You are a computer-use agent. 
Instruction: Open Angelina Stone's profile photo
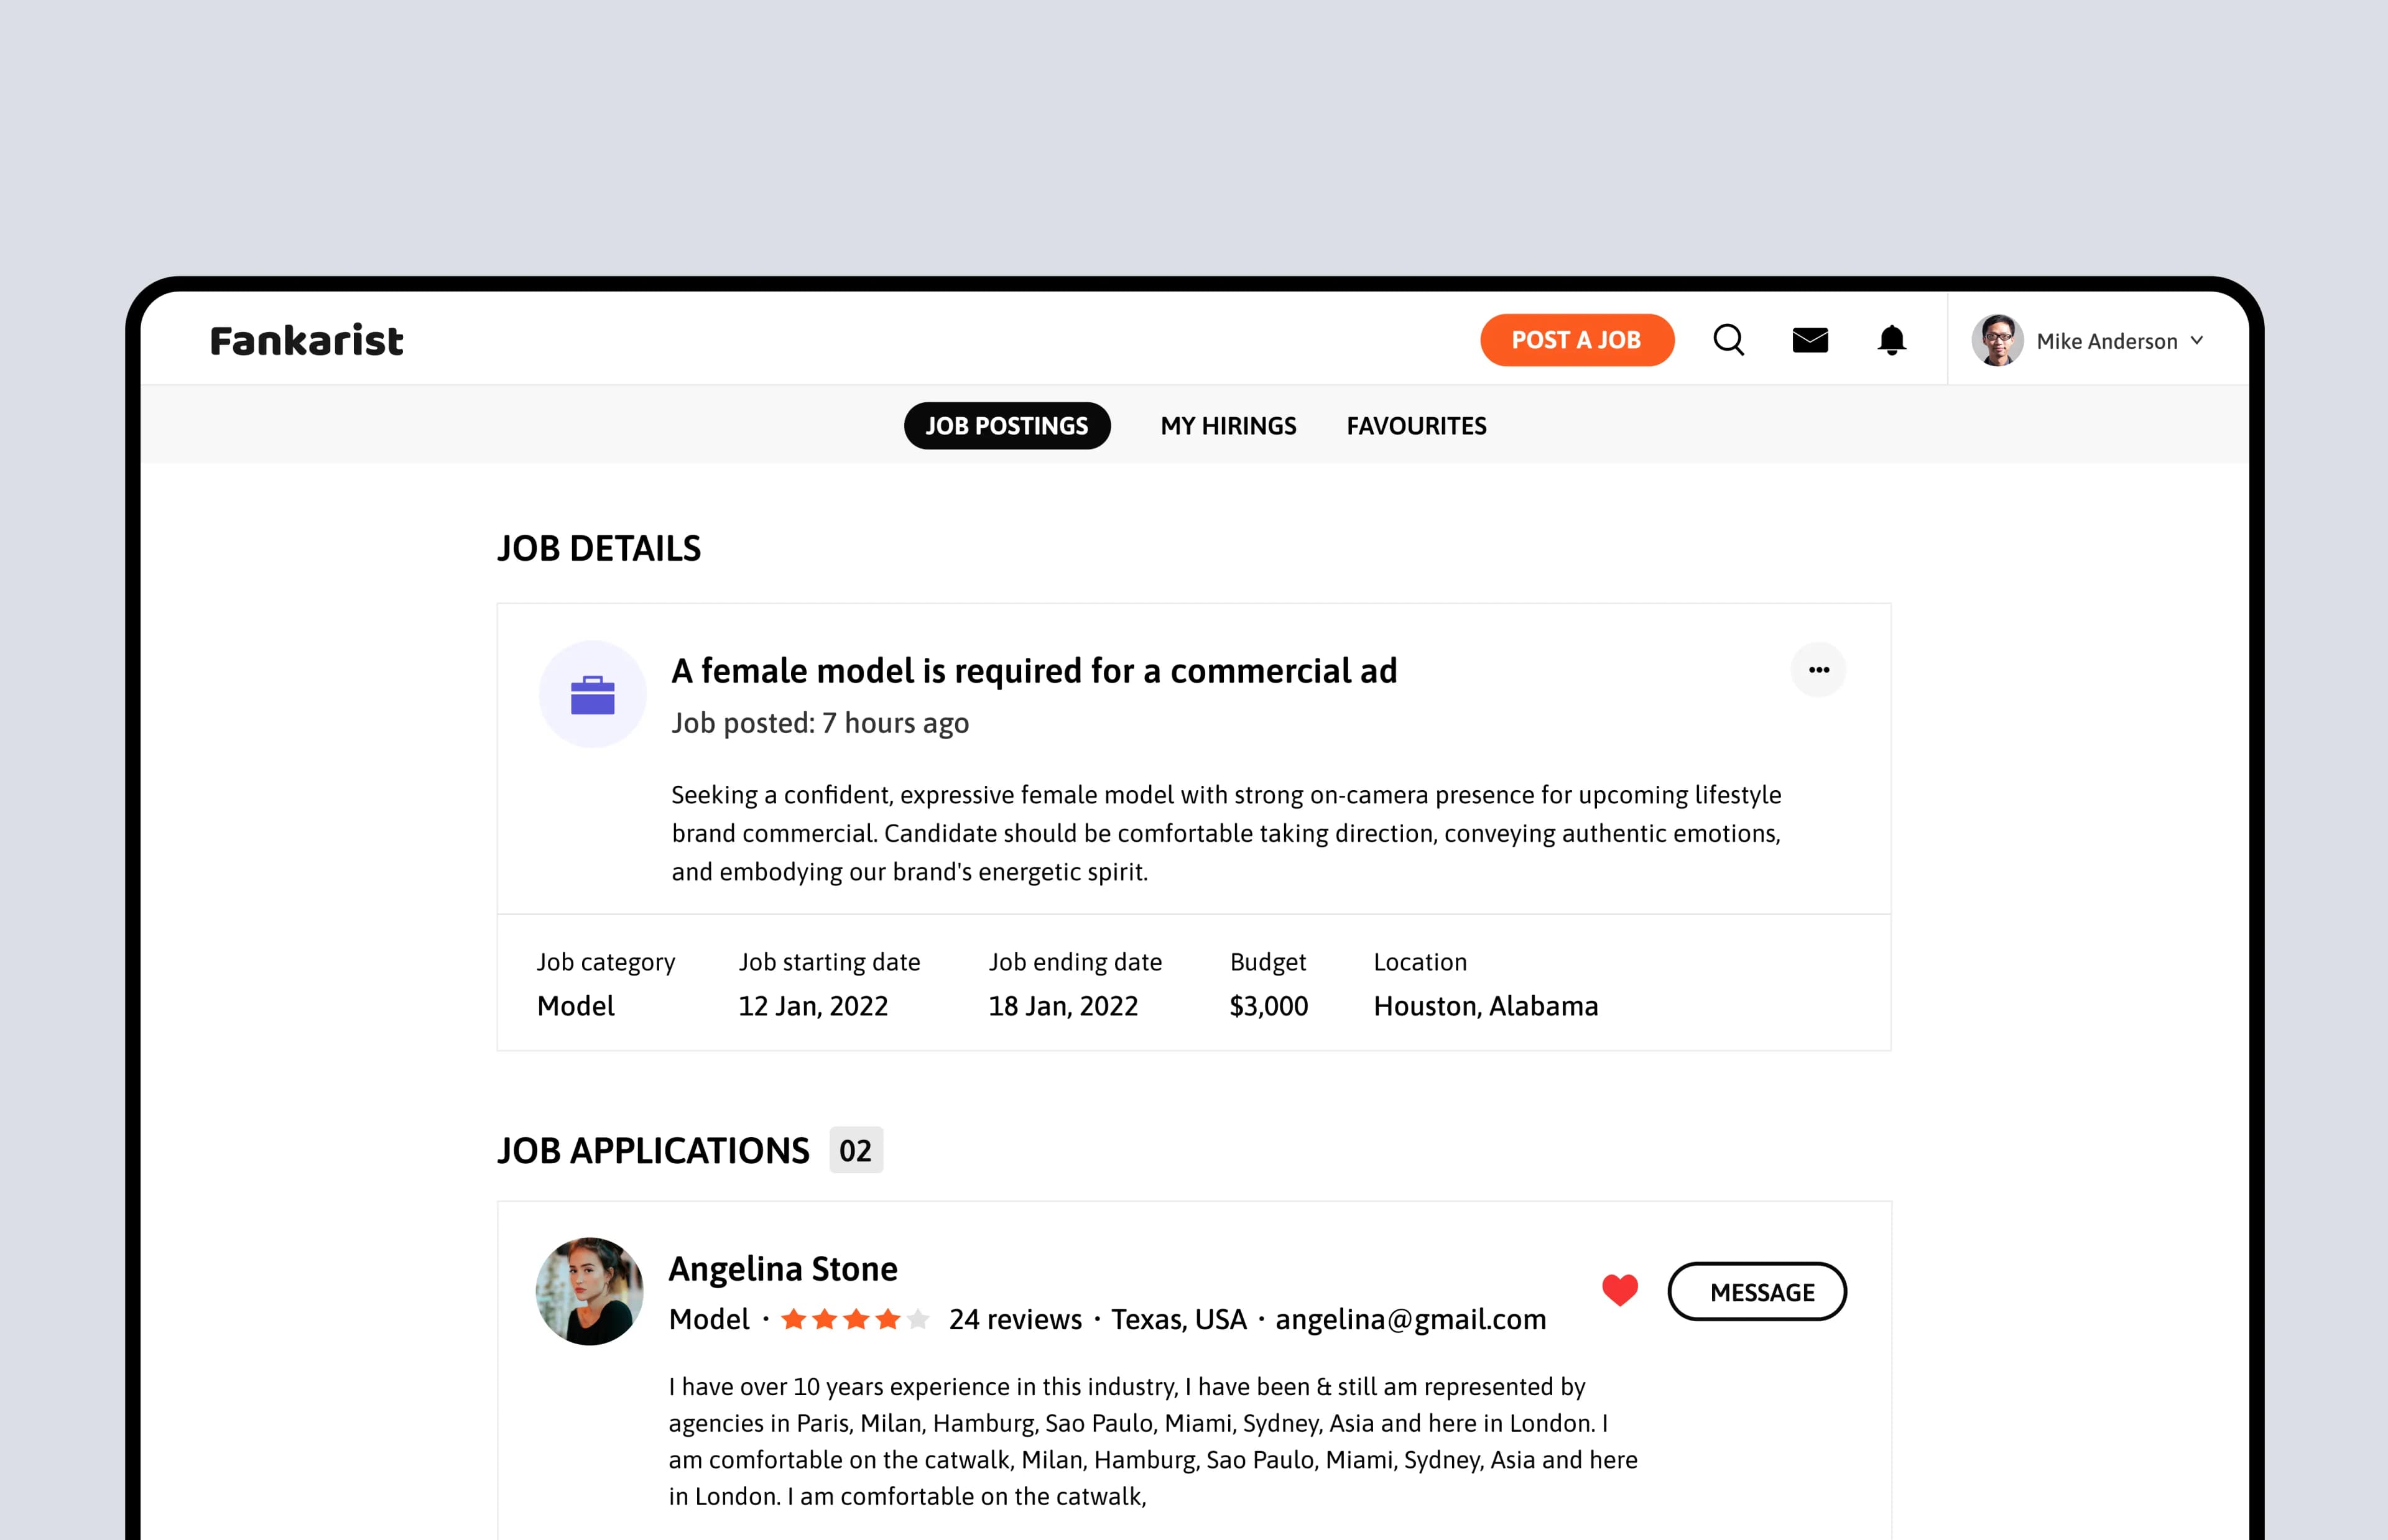tap(590, 1291)
